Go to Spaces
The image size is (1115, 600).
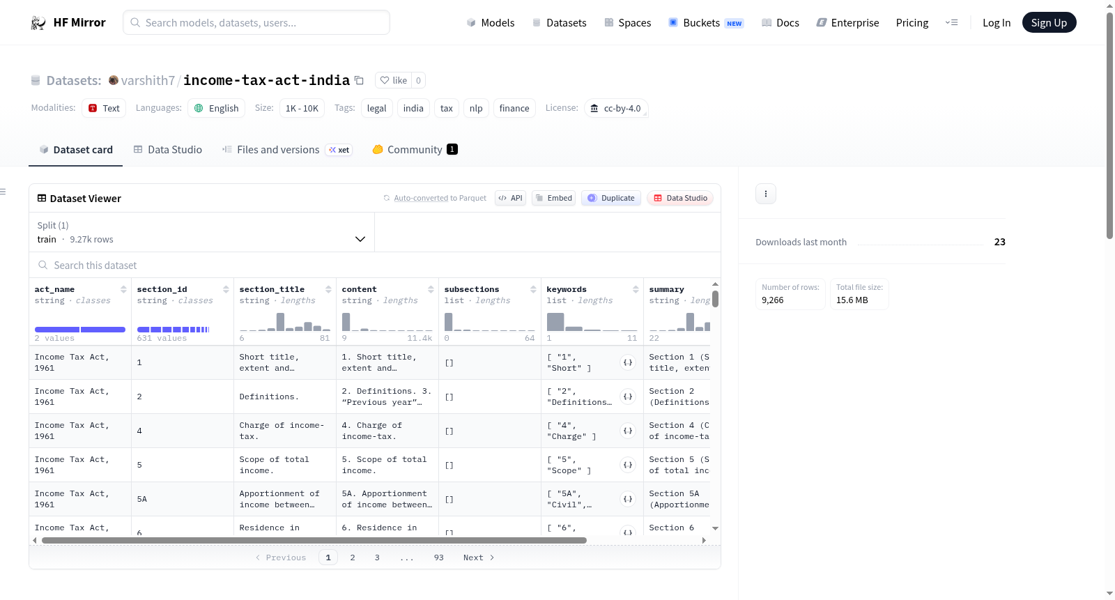point(627,22)
